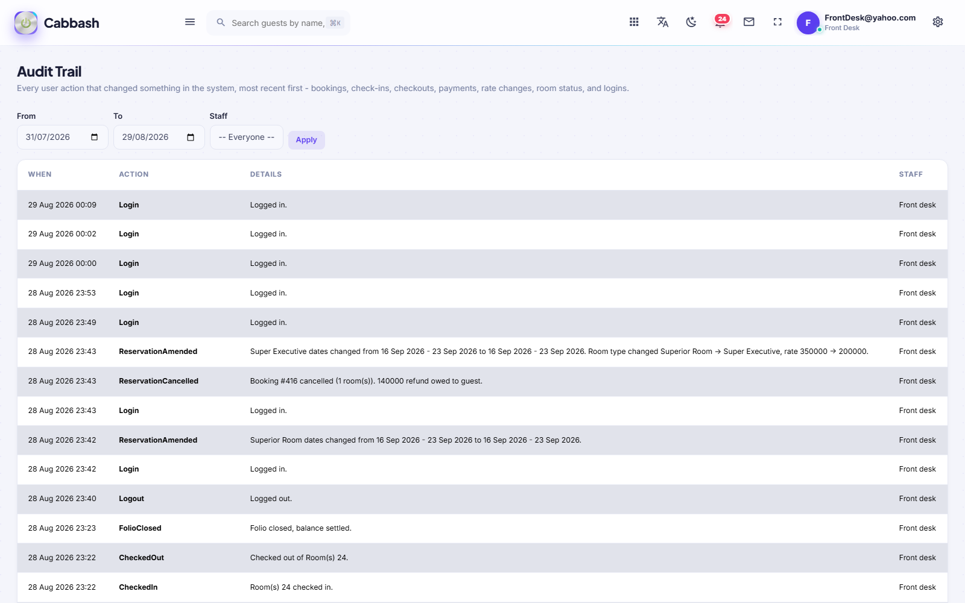Viewport: 965px width, 603px height.
Task: Click the STAFF column header
Action: pyautogui.click(x=911, y=174)
